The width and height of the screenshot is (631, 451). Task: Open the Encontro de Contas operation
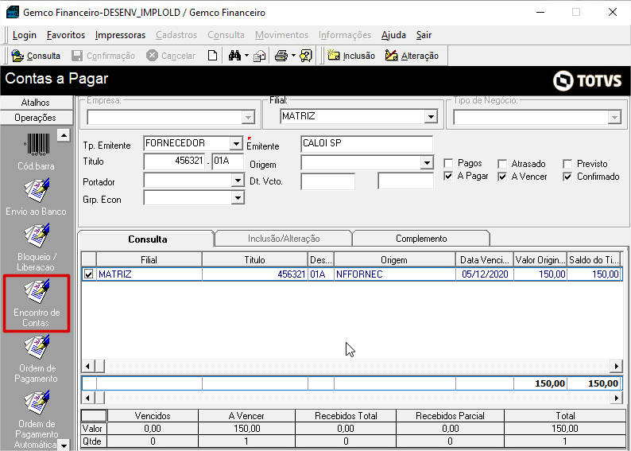pyautogui.click(x=37, y=303)
